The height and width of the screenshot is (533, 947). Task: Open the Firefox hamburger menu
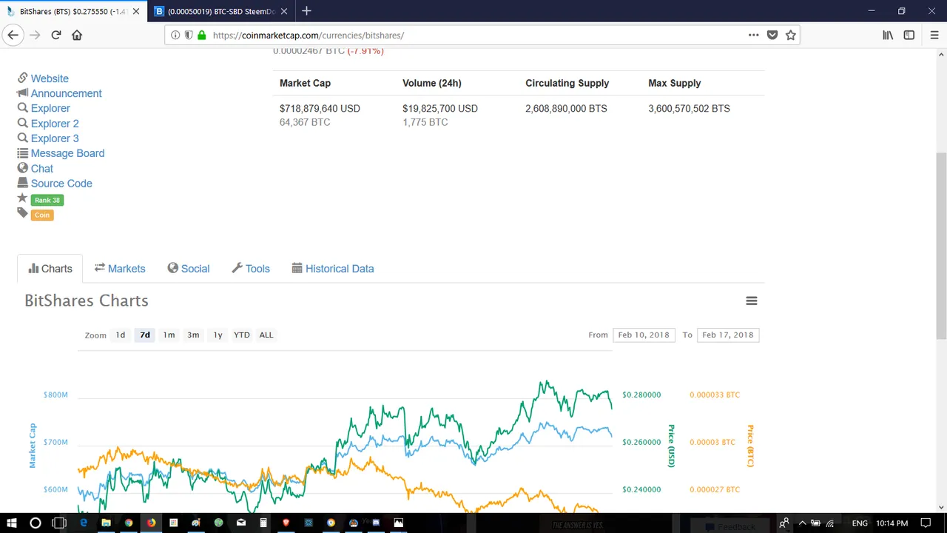tap(934, 35)
